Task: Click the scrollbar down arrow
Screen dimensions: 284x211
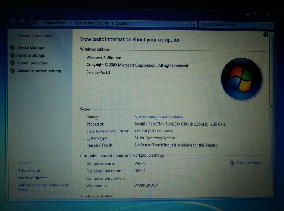Action: click(271, 194)
